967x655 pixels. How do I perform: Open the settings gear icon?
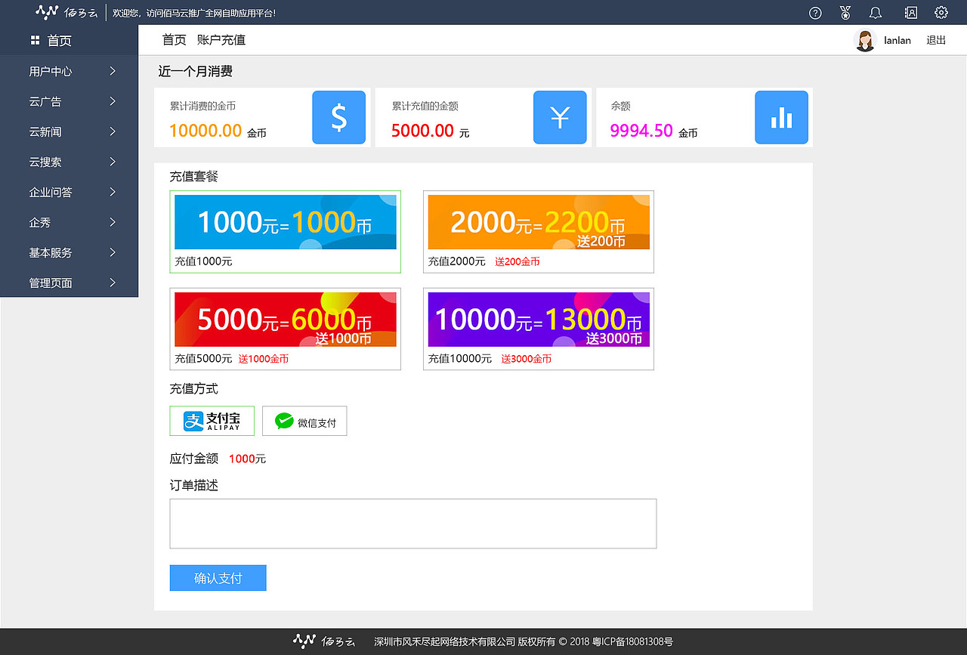coord(941,12)
